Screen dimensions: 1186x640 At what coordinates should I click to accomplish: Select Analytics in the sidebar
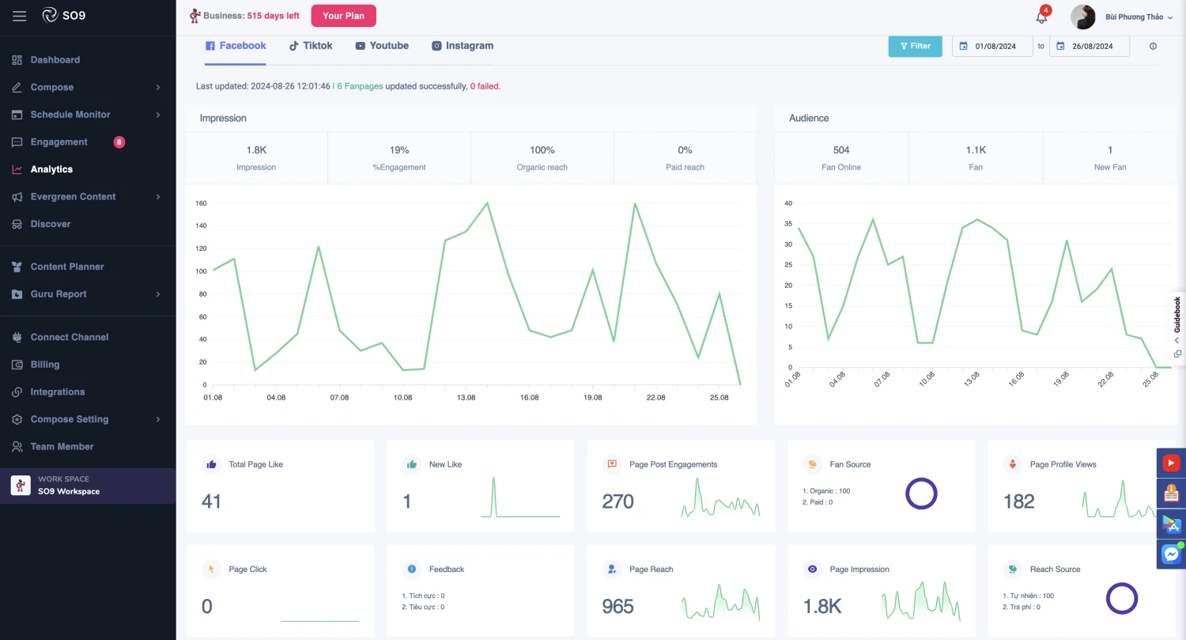51,169
